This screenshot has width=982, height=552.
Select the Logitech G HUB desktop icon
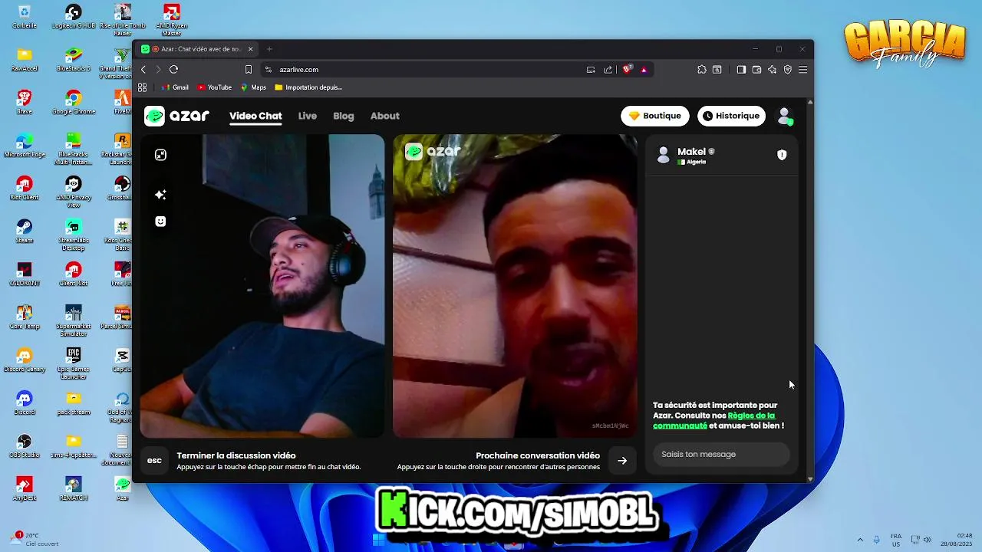pos(74,17)
